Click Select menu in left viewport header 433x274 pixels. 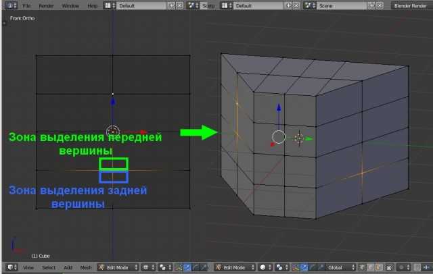[49, 267]
